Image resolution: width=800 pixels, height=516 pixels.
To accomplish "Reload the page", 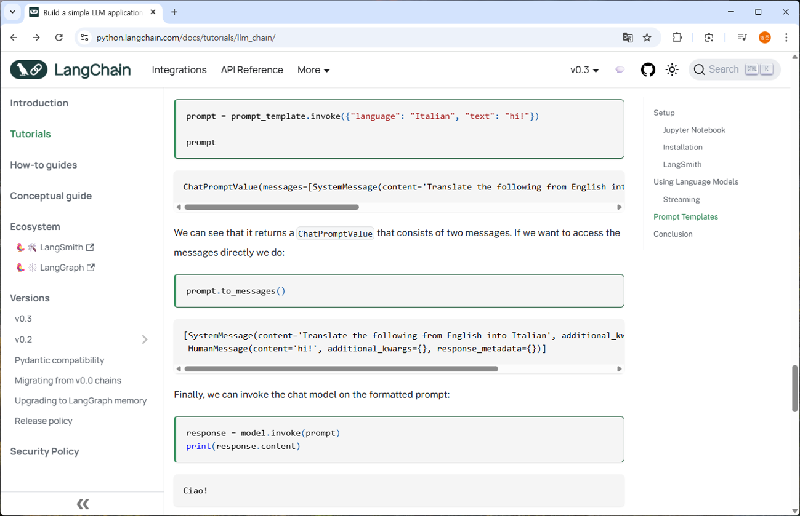I will [59, 38].
